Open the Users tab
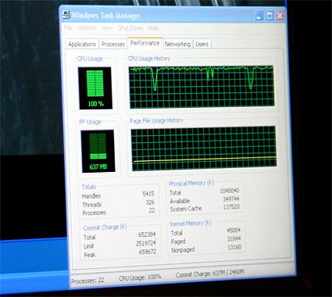 (x=202, y=44)
